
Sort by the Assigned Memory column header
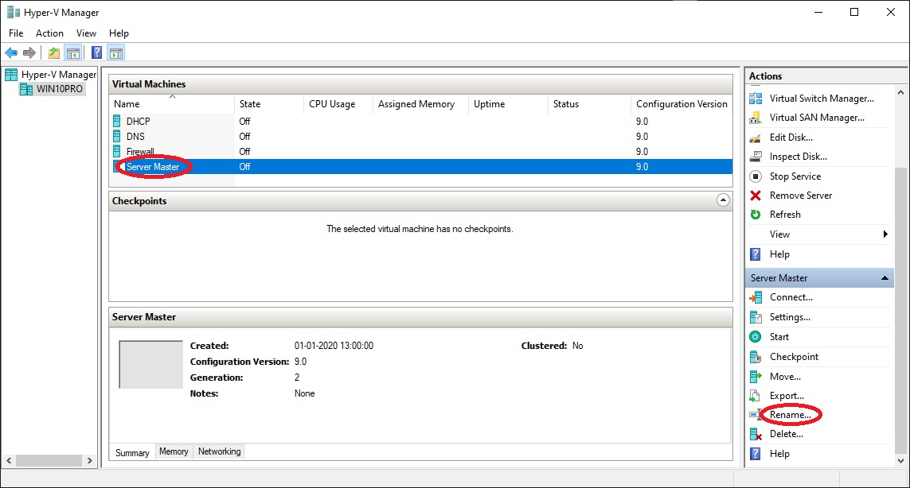tap(420, 104)
